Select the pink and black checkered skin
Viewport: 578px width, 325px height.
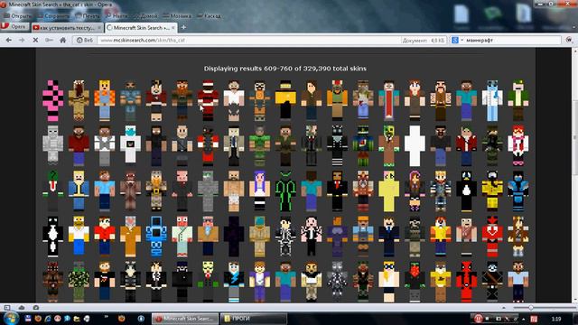pyautogui.click(x=52, y=100)
